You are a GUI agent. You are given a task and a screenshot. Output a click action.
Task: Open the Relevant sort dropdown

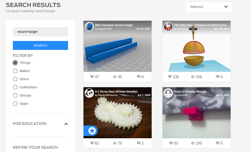coord(209,7)
